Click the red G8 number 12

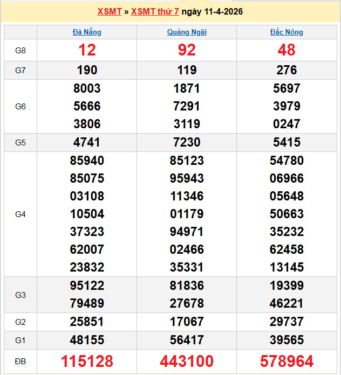click(x=87, y=50)
